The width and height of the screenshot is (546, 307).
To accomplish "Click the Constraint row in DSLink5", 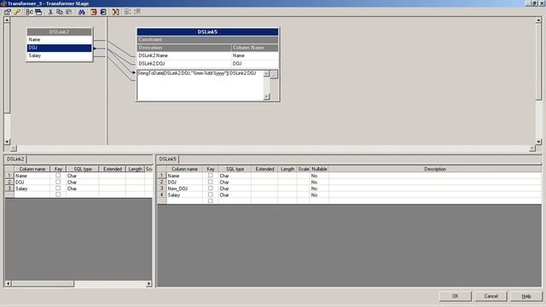I will (x=207, y=40).
